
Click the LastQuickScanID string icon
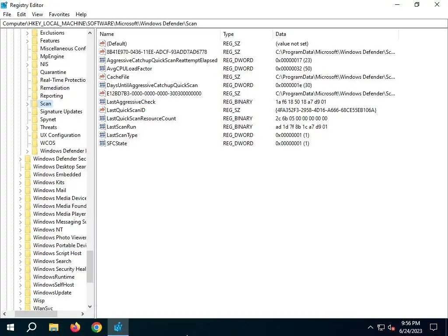pyautogui.click(x=102, y=110)
